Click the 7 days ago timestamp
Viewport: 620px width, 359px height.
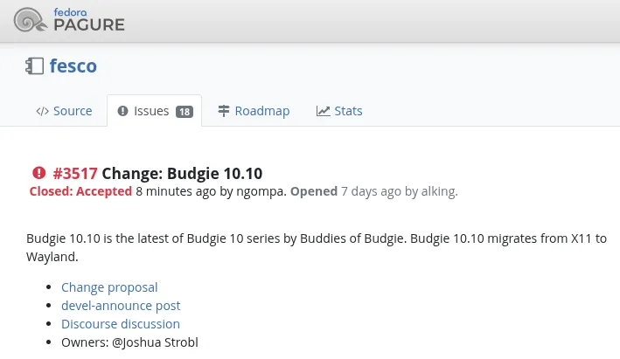(372, 191)
